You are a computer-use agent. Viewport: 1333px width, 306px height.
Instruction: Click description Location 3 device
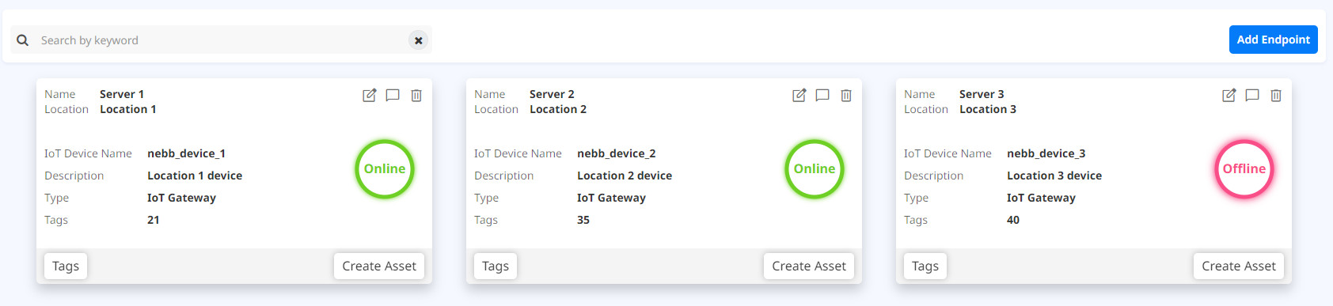click(x=1054, y=176)
